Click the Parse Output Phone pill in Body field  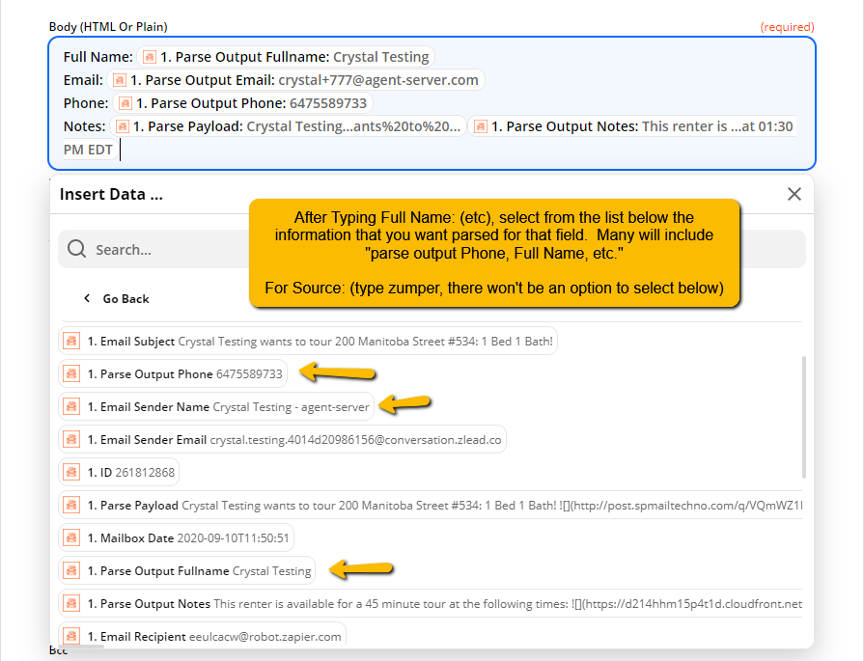tap(243, 103)
